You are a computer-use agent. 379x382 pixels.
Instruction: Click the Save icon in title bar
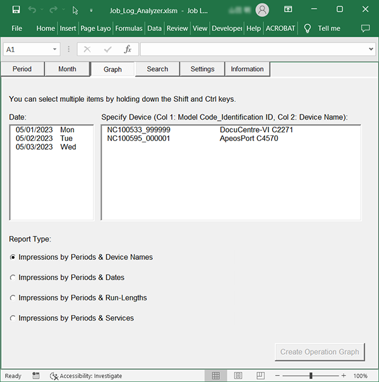point(16,9)
